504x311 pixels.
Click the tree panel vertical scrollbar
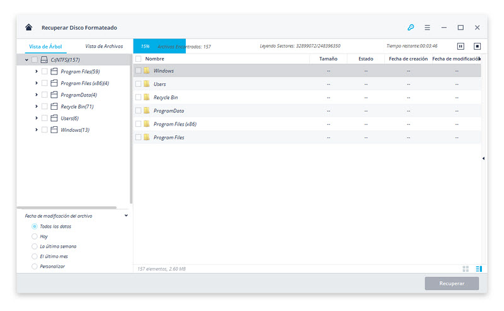click(131, 129)
